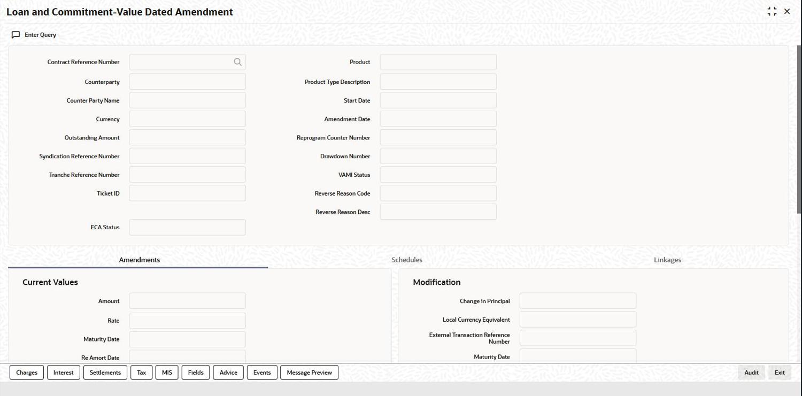Click the ECA Status field
Viewport: 802px width, 396px height.
click(x=187, y=227)
